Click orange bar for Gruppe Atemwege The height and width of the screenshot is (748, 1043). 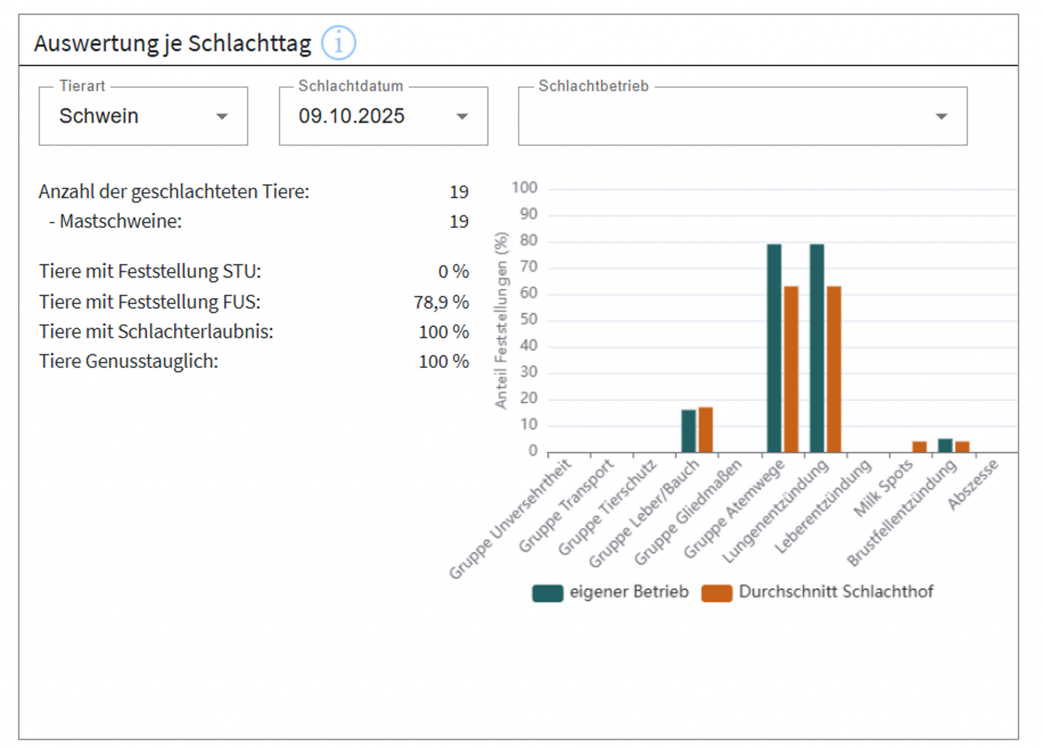coord(791,369)
